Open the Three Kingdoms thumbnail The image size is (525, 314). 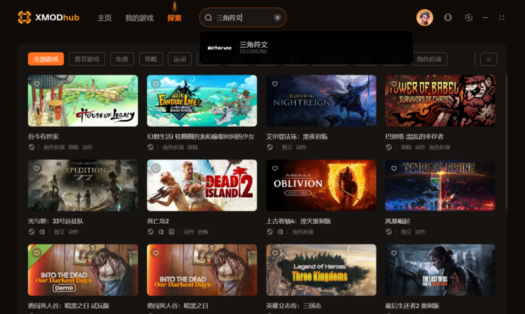321,270
